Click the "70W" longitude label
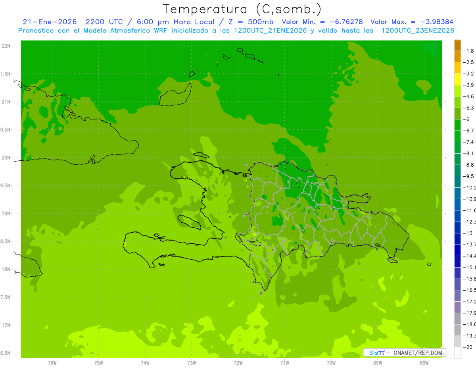Screen dimensions: 476x368 coord(331,363)
